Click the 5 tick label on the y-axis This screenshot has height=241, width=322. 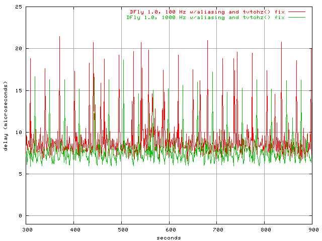(20, 174)
